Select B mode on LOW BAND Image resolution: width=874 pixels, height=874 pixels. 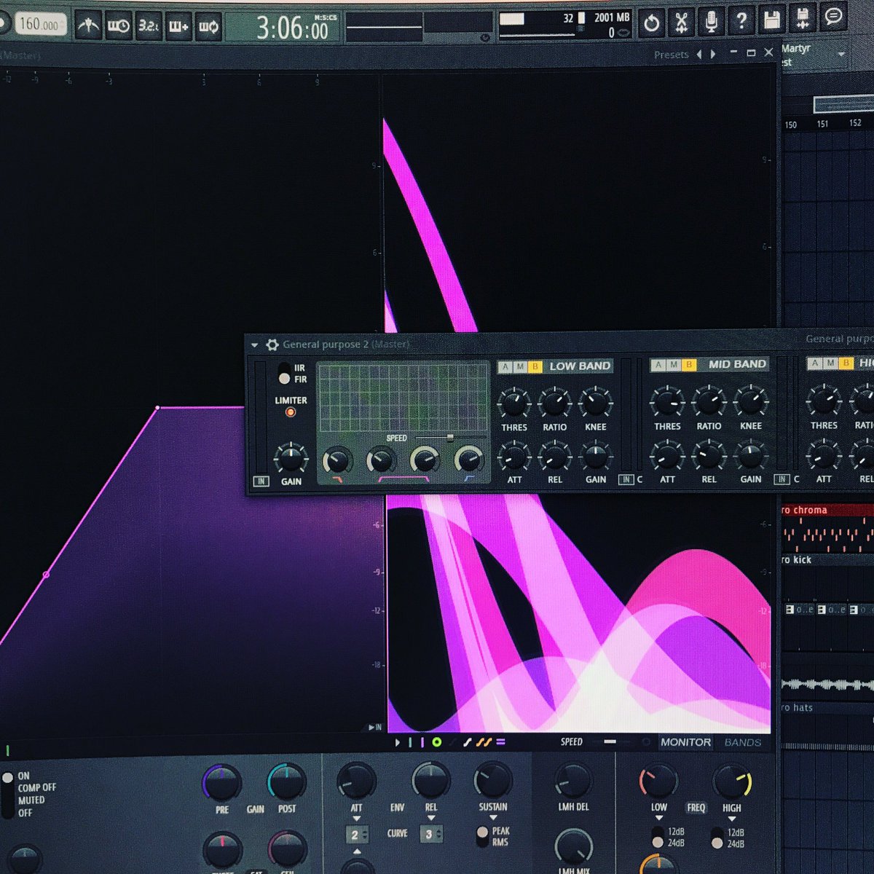[x=535, y=367]
